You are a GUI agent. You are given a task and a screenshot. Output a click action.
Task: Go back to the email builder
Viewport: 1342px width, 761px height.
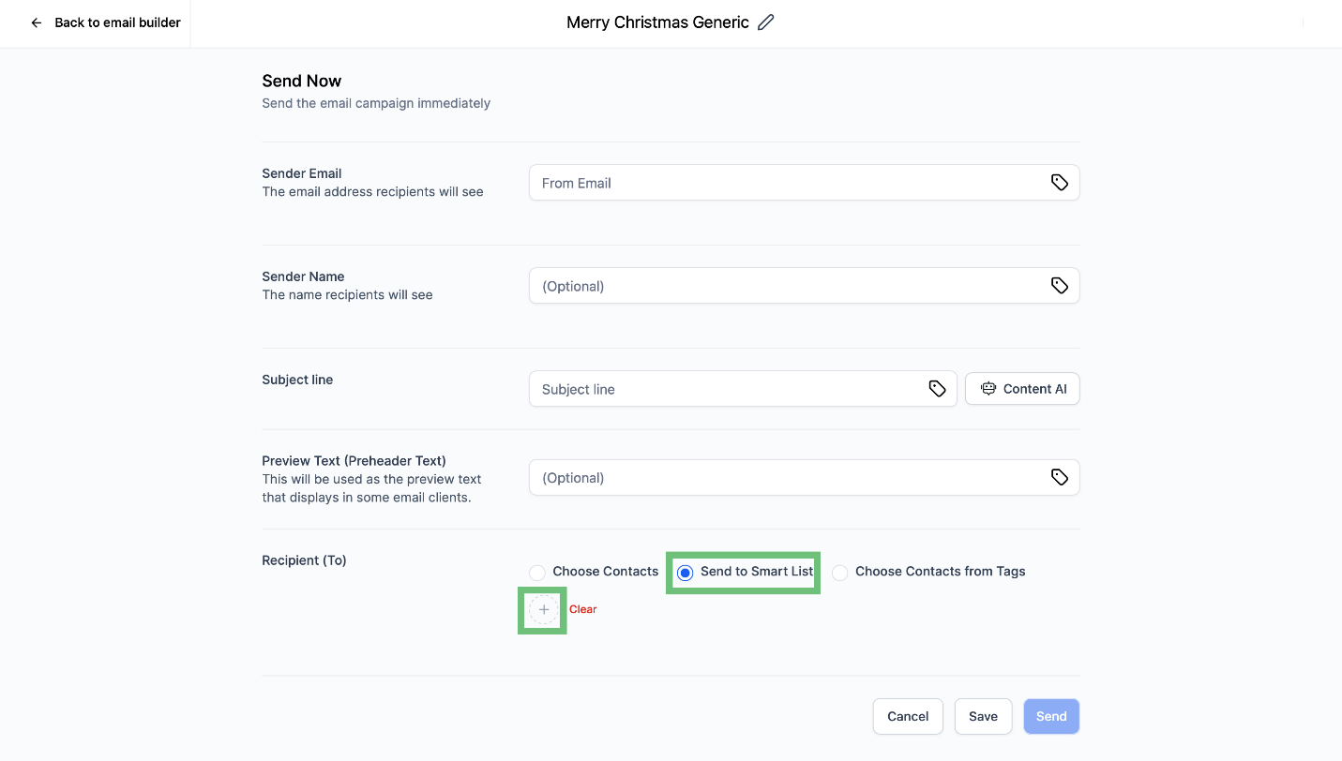point(106,22)
